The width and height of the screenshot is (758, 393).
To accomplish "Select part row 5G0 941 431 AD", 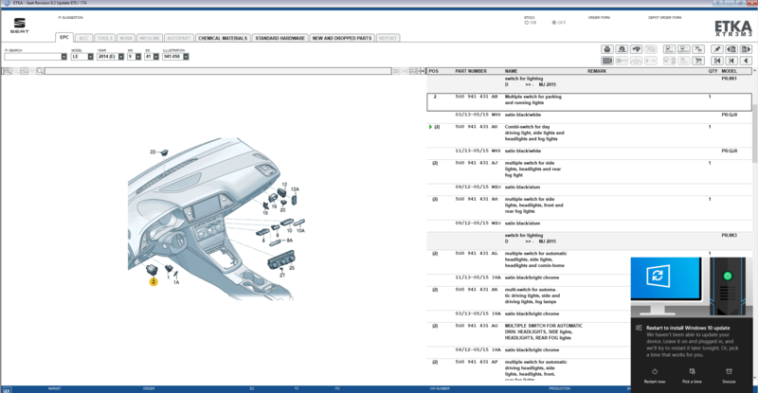I will pos(588,133).
